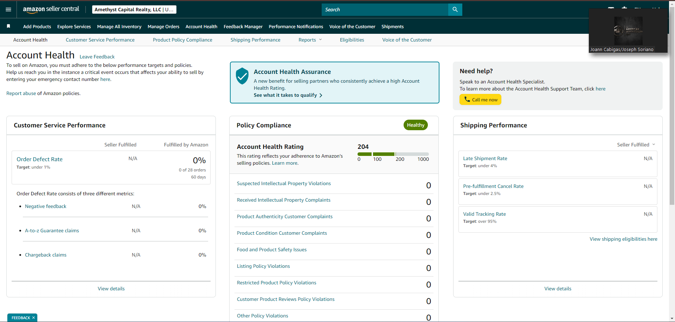Click Learn more under Account Health Rating
Screen dimensions: 675x322
point(284,163)
